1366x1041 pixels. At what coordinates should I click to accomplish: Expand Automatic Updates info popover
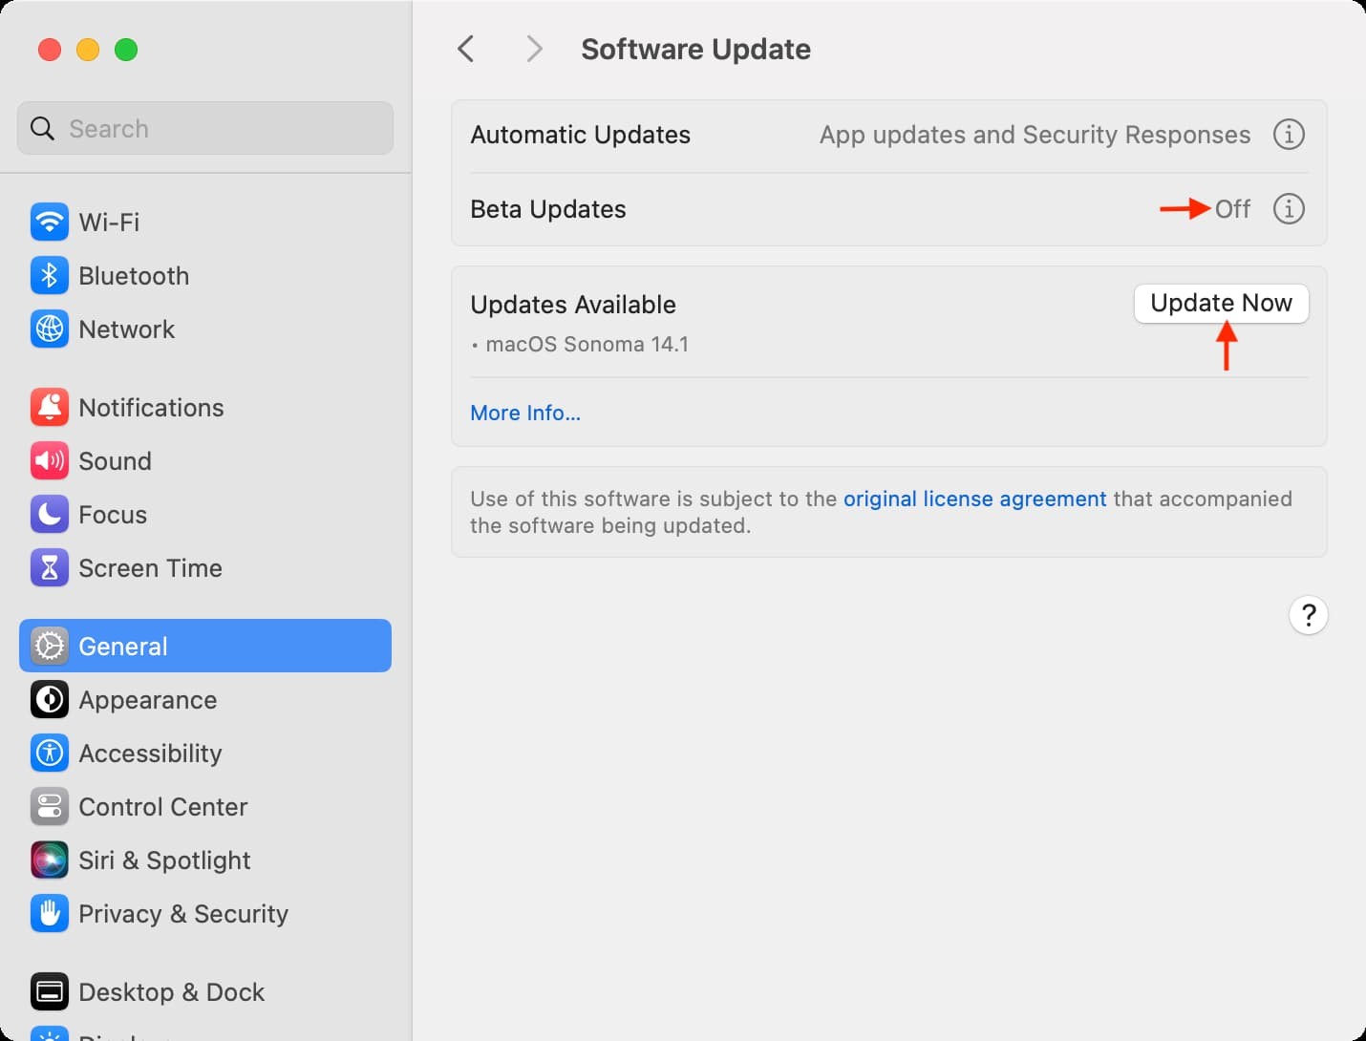(1289, 135)
